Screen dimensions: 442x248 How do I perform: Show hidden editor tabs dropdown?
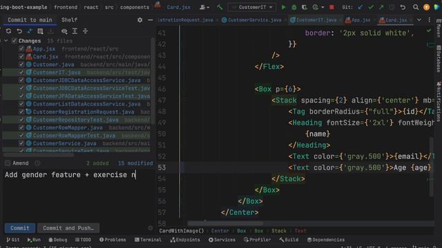point(419,20)
